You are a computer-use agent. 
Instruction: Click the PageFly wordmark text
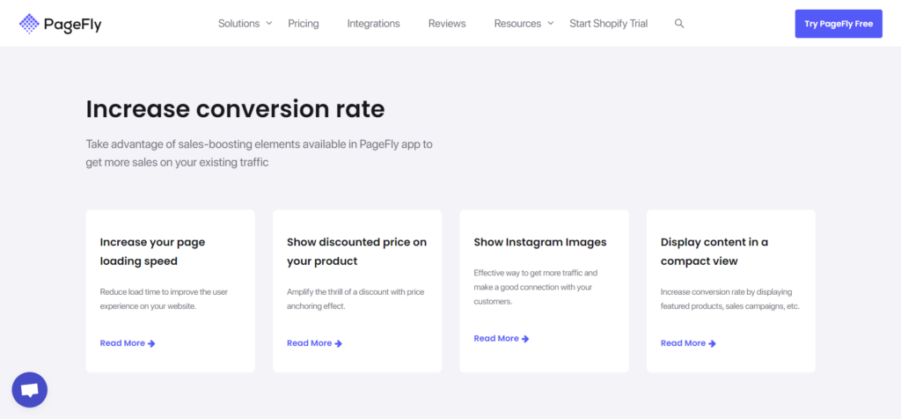click(72, 24)
